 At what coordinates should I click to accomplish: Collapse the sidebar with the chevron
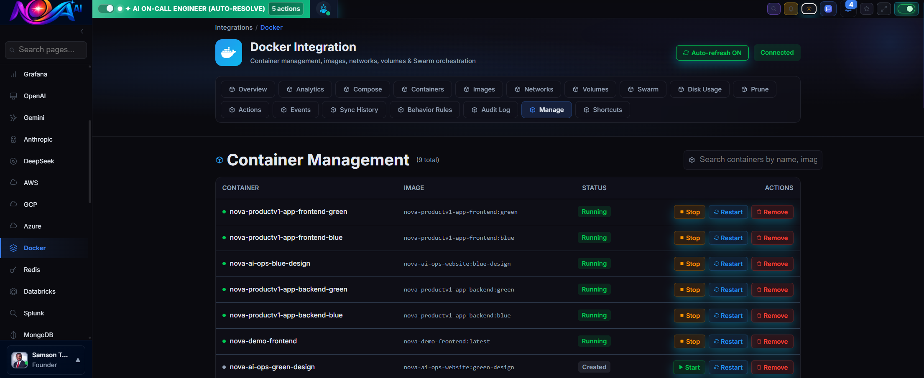coord(82,31)
